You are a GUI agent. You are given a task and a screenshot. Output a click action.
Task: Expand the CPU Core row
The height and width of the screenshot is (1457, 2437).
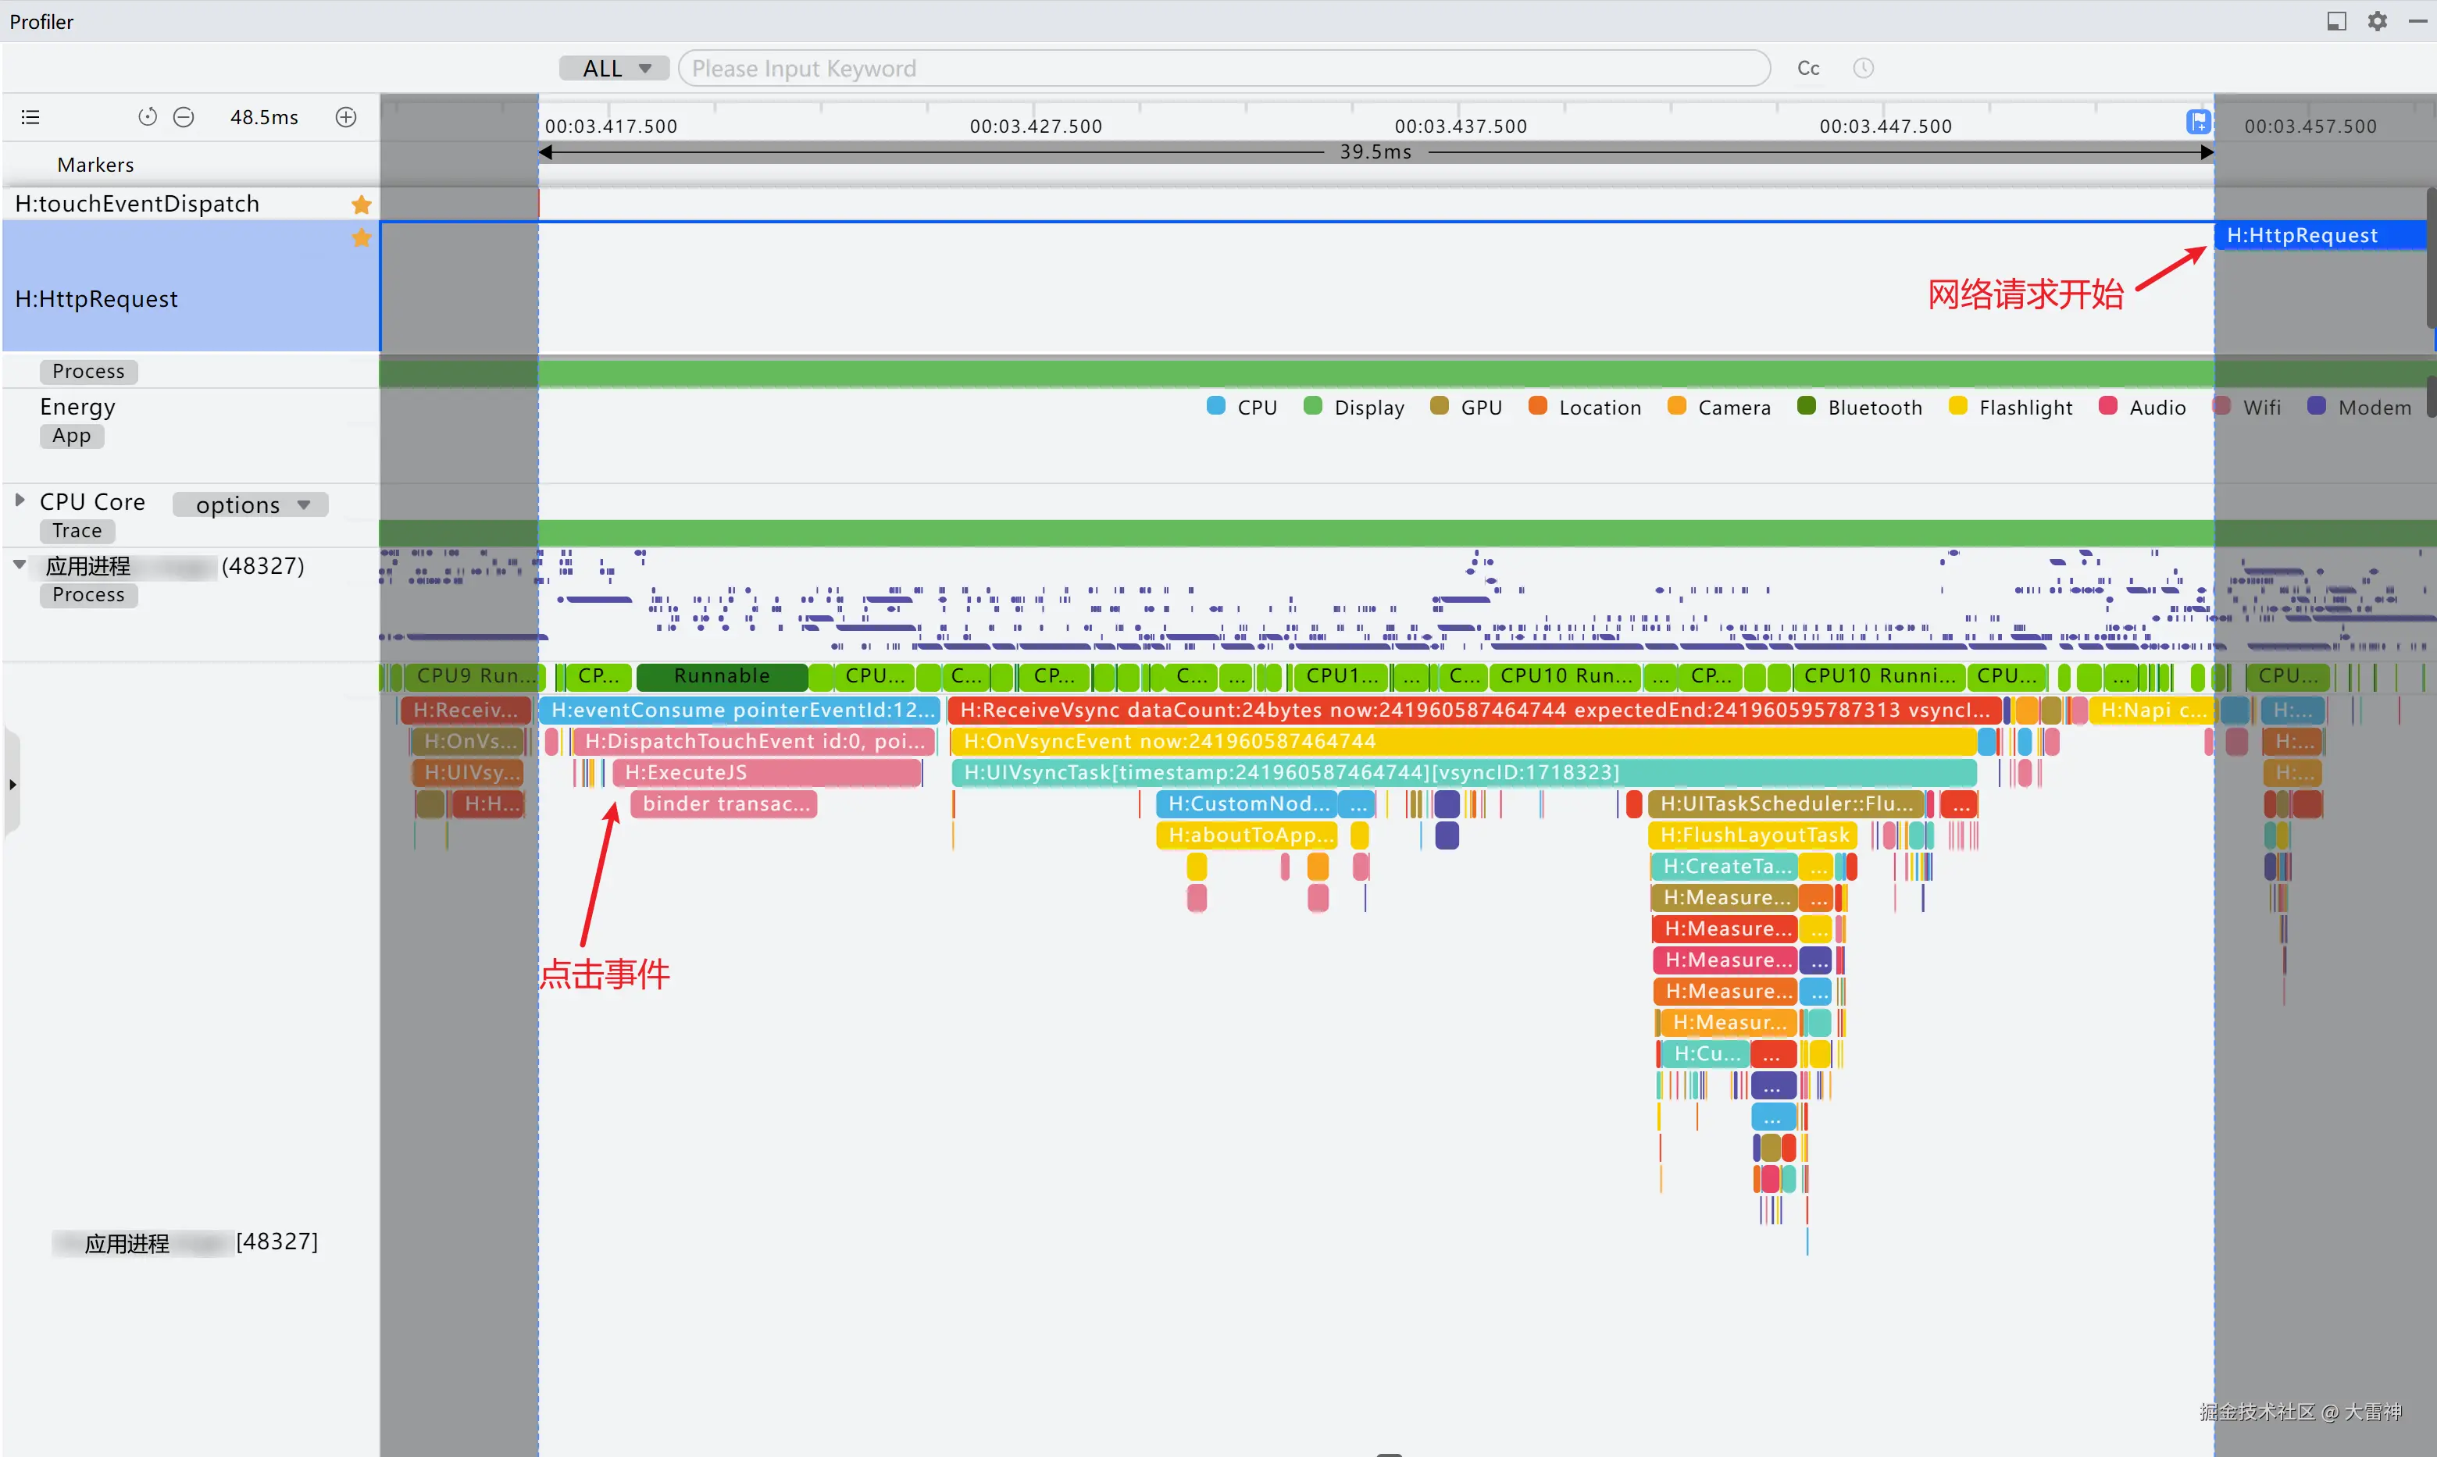point(20,501)
